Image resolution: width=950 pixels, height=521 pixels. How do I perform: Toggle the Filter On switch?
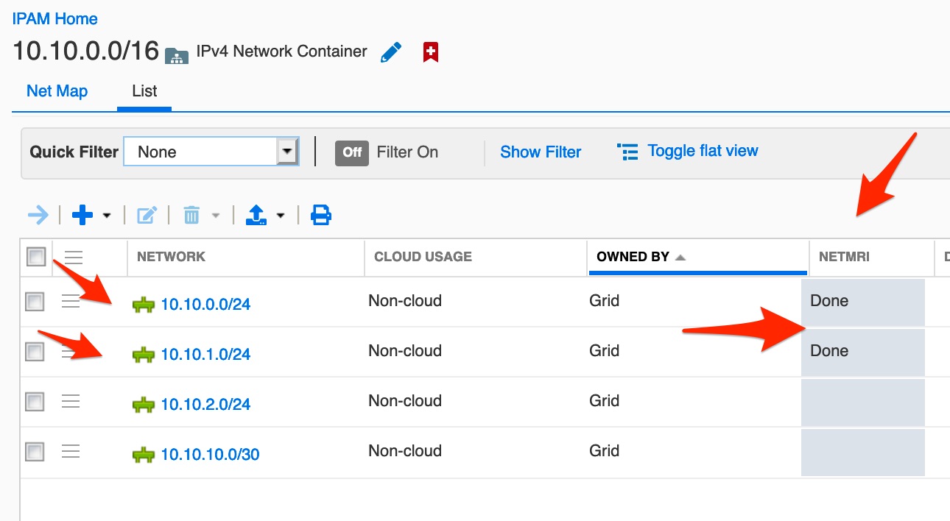pos(352,152)
